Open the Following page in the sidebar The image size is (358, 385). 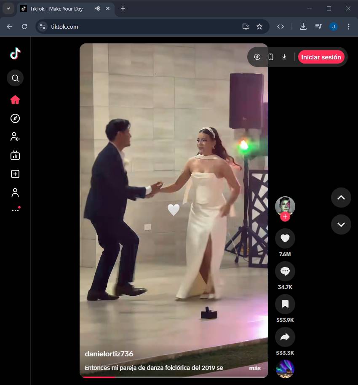pyautogui.click(x=15, y=136)
